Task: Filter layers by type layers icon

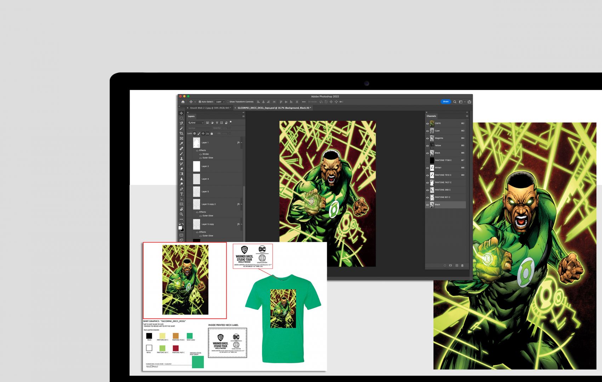Action: [217, 123]
